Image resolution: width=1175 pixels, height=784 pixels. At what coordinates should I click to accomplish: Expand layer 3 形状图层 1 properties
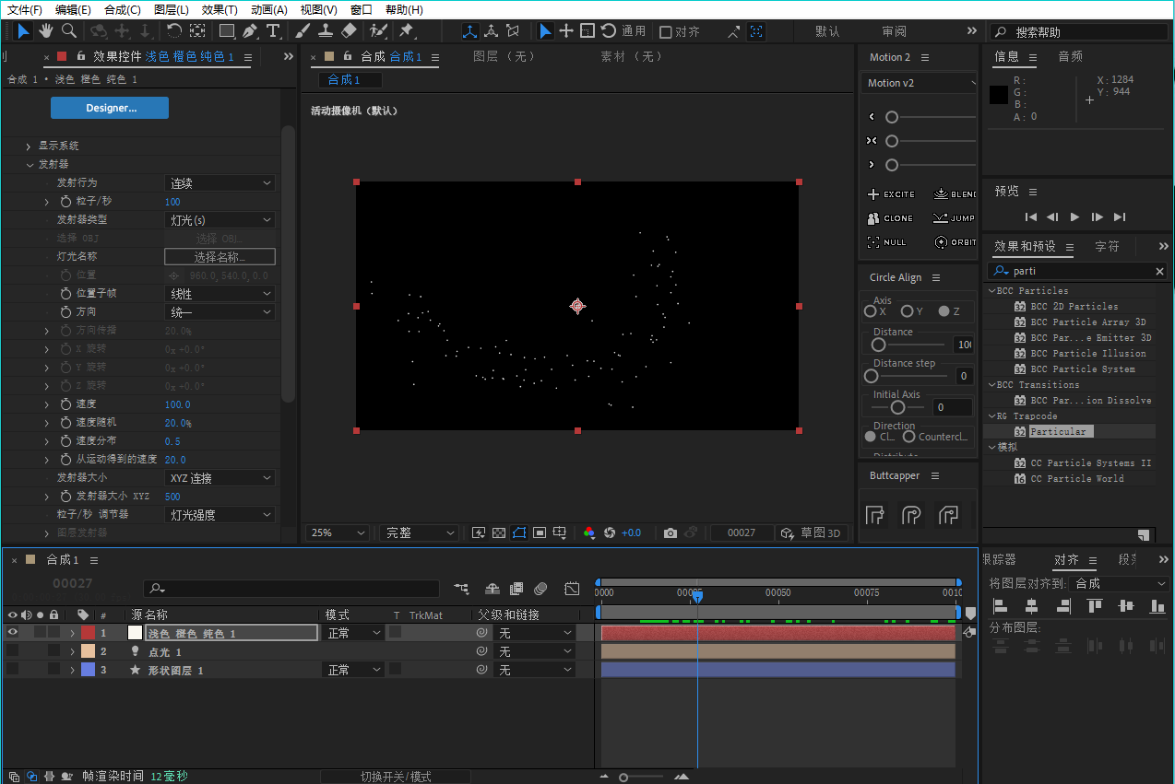pos(72,670)
